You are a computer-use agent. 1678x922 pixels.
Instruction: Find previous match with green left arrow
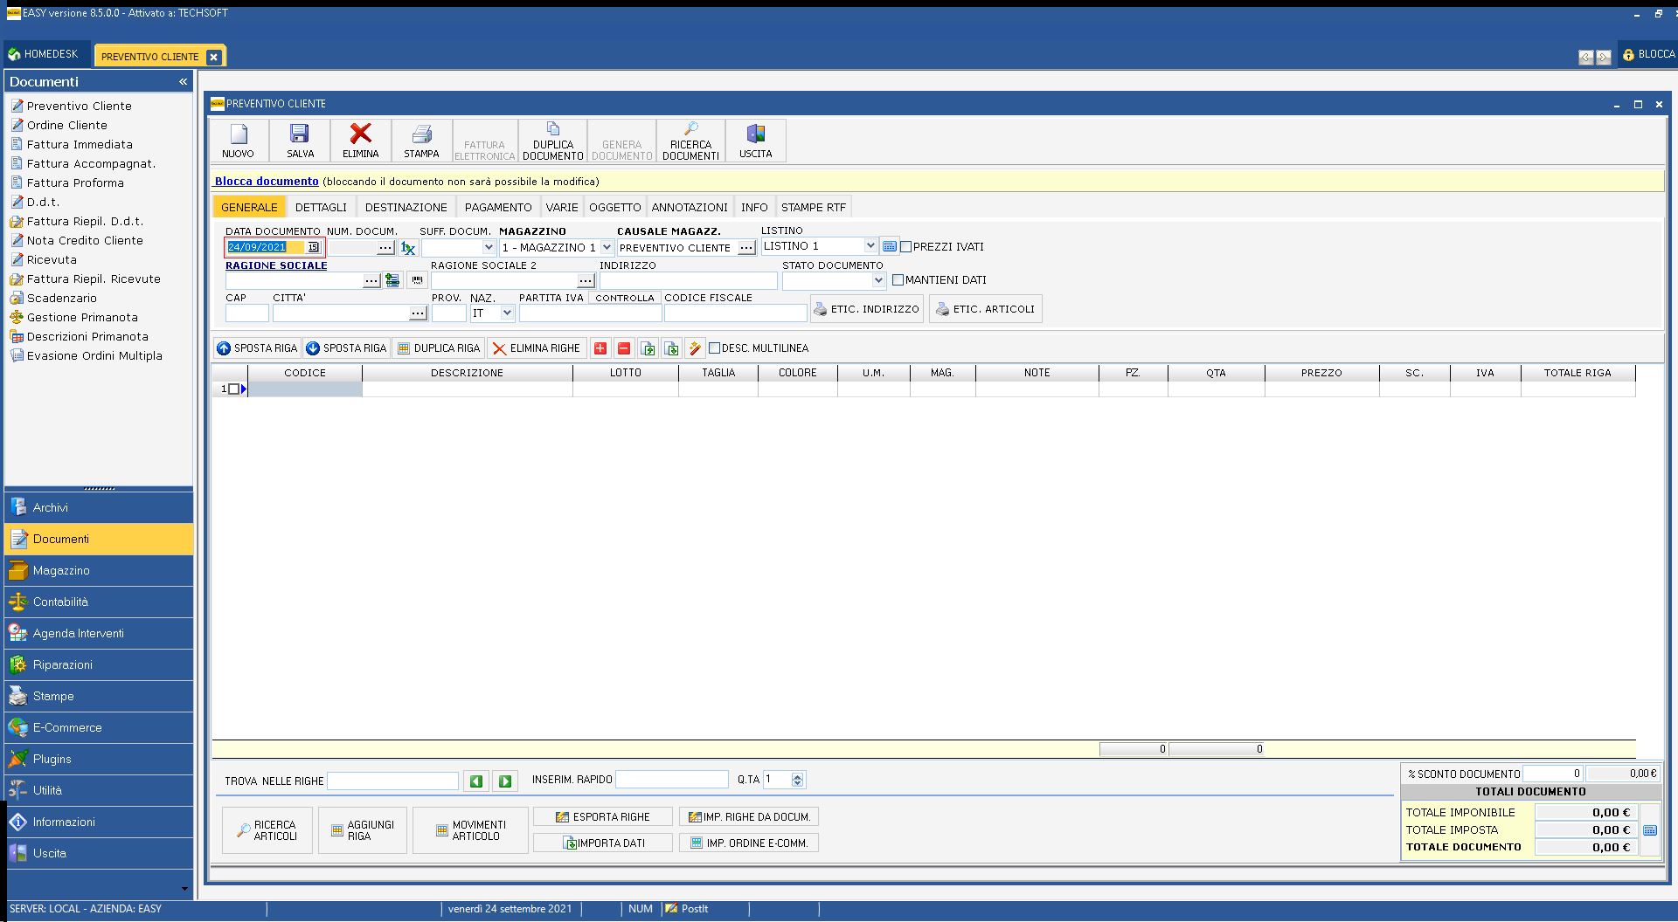pos(475,781)
